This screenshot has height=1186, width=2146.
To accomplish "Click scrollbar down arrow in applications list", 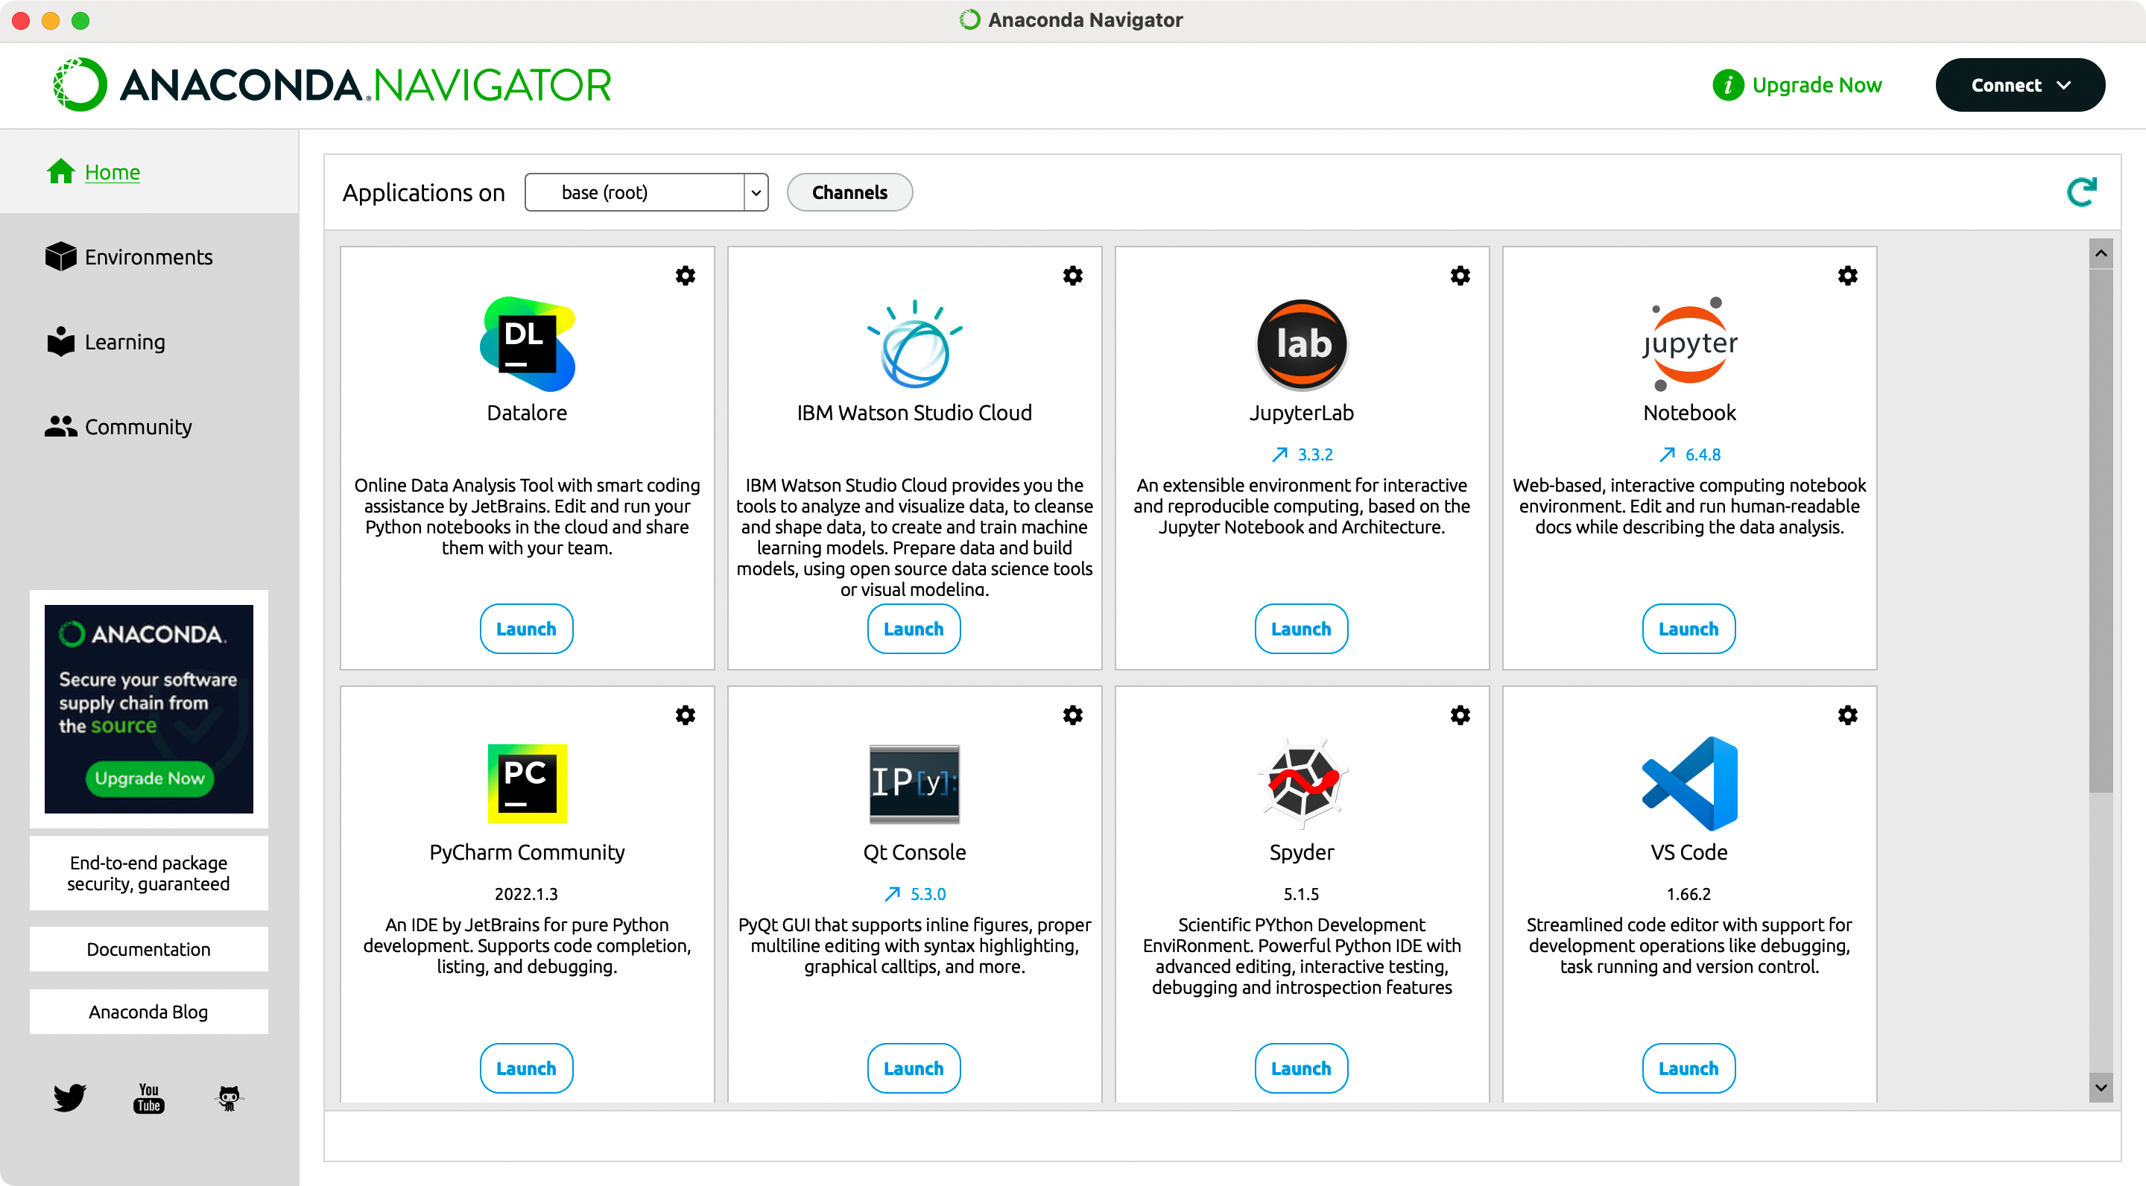I will pos(2101,1088).
